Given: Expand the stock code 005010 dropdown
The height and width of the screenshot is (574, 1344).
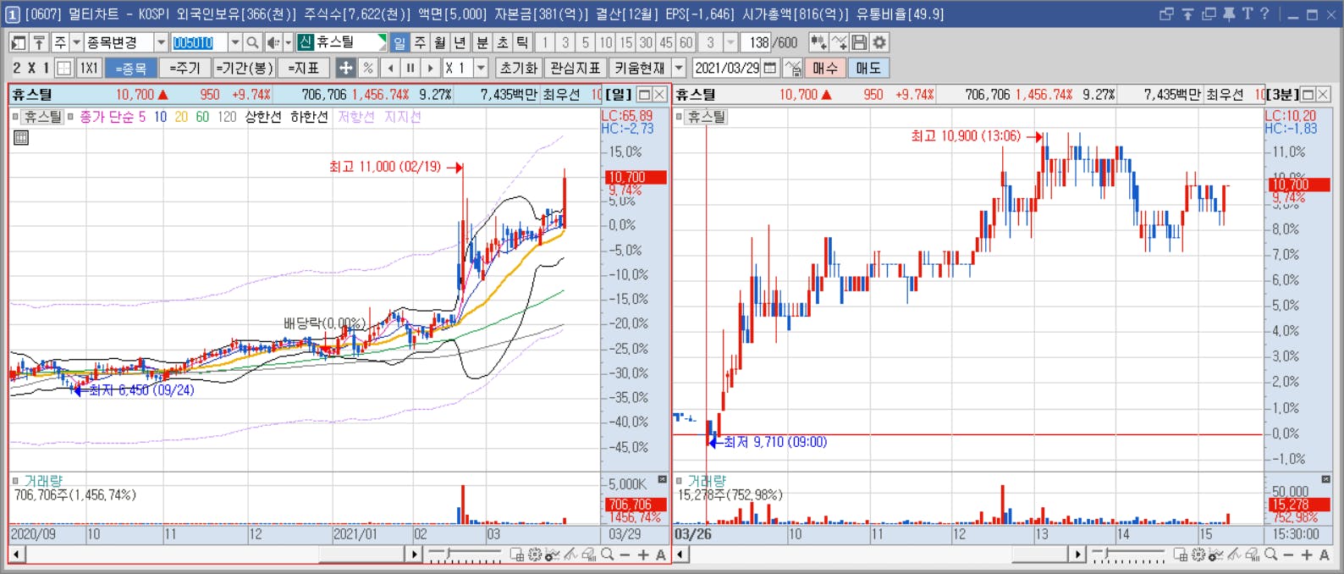Looking at the screenshot, I should click(x=235, y=42).
